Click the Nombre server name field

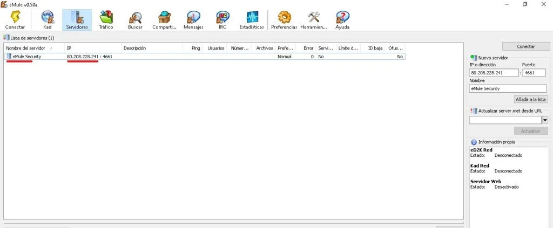508,88
